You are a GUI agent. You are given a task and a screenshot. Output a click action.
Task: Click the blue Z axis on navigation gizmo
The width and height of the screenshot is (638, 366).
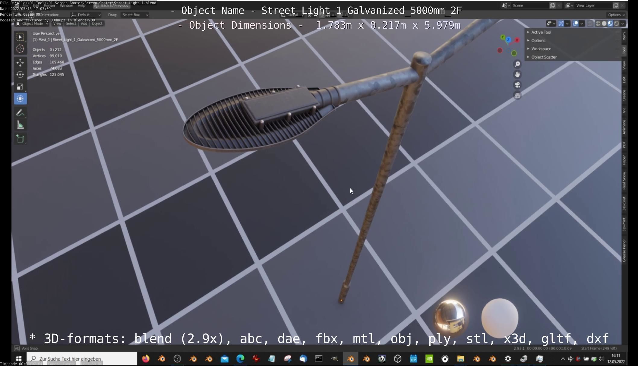[508, 39]
